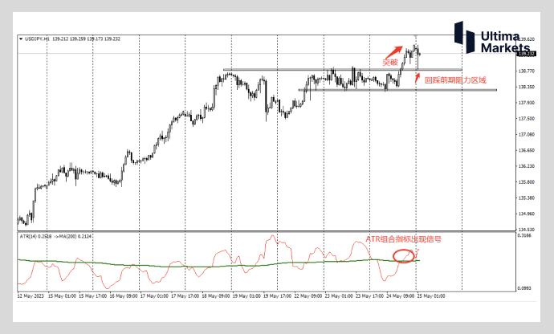Image resolution: width=554 pixels, height=334 pixels.
Task: Select the 23 May 01:00 time label
Action: (339, 296)
